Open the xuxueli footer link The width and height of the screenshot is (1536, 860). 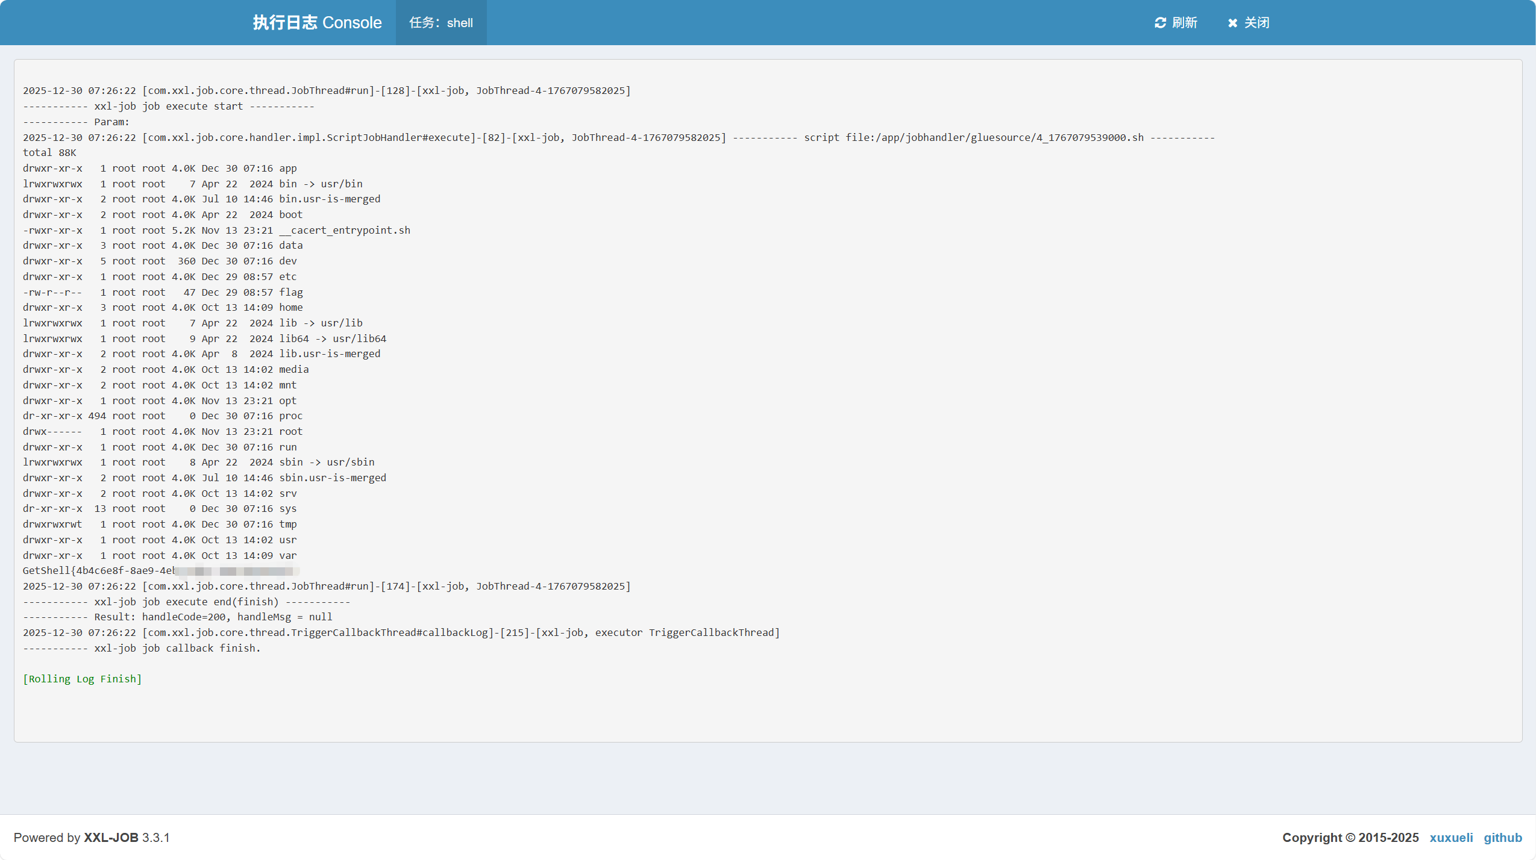[x=1450, y=837]
